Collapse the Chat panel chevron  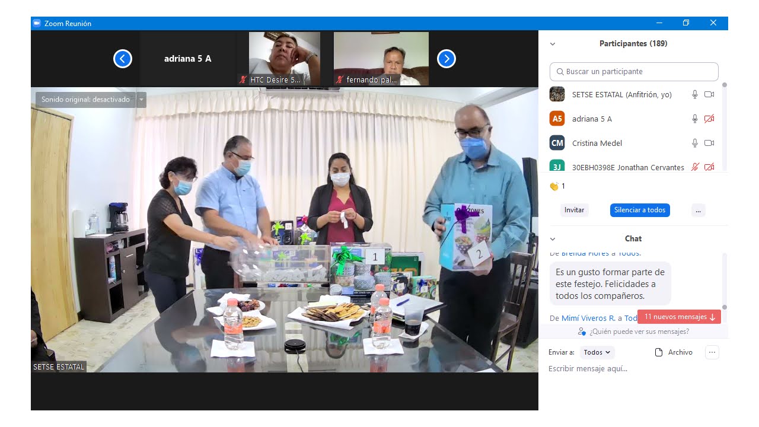(553, 239)
